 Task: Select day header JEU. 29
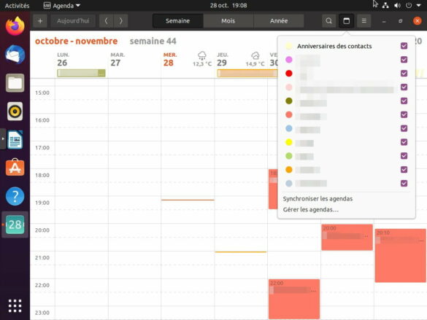222,60
